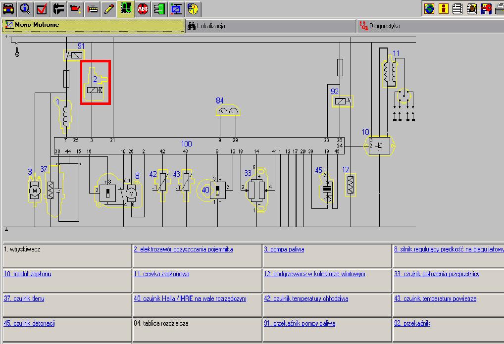Open link '45. czujnik detonacji'

point(29,323)
